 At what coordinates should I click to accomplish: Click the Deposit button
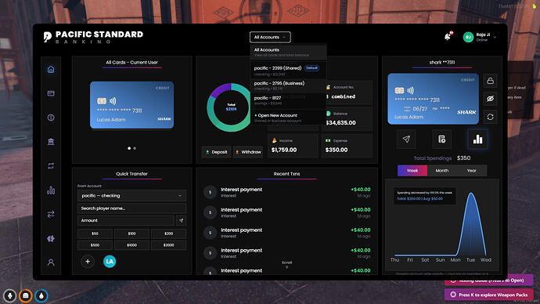(x=216, y=152)
